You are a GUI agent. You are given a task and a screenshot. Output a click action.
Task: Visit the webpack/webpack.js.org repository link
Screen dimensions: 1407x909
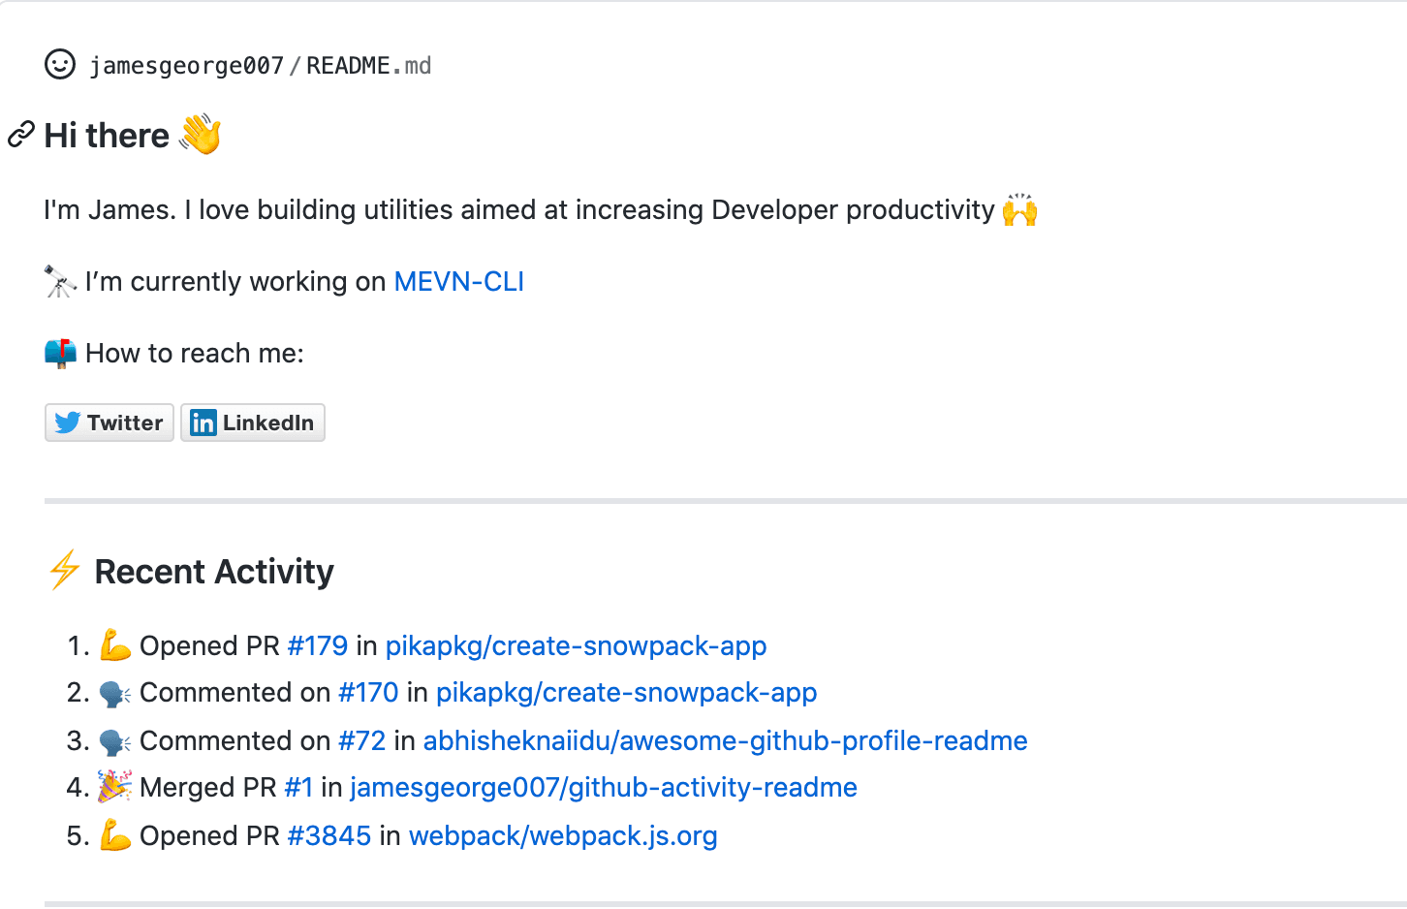tap(563, 836)
